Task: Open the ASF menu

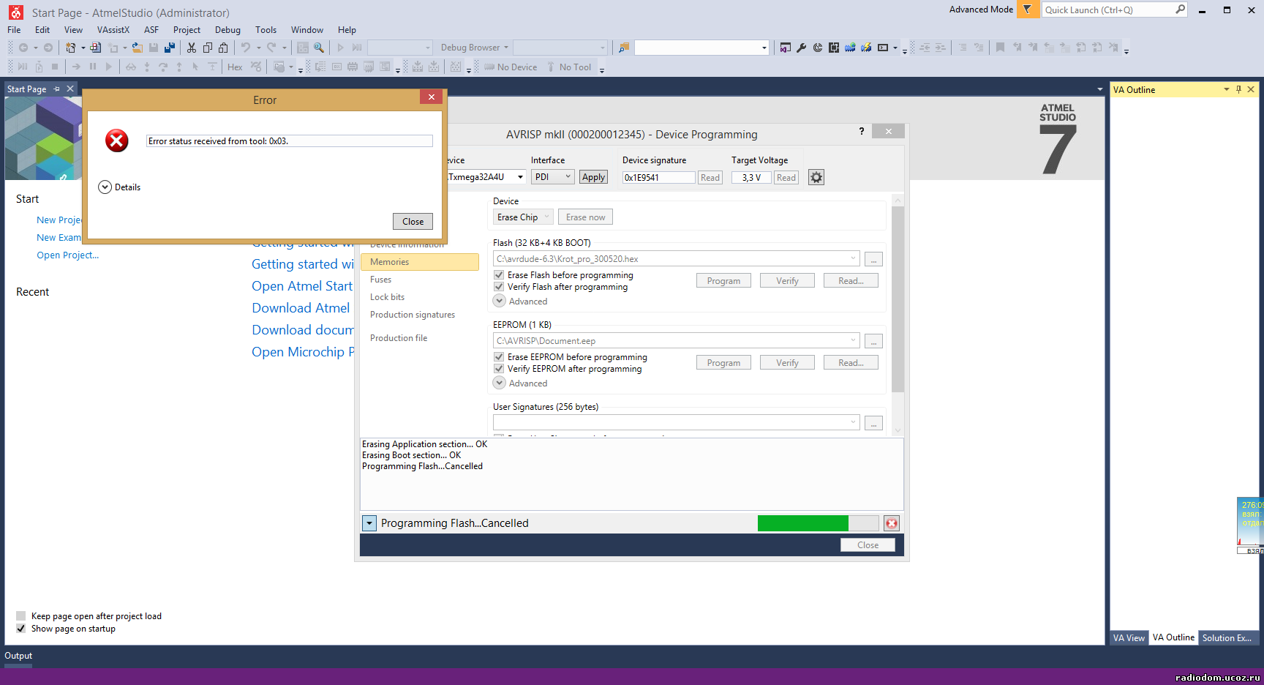Action: point(151,30)
